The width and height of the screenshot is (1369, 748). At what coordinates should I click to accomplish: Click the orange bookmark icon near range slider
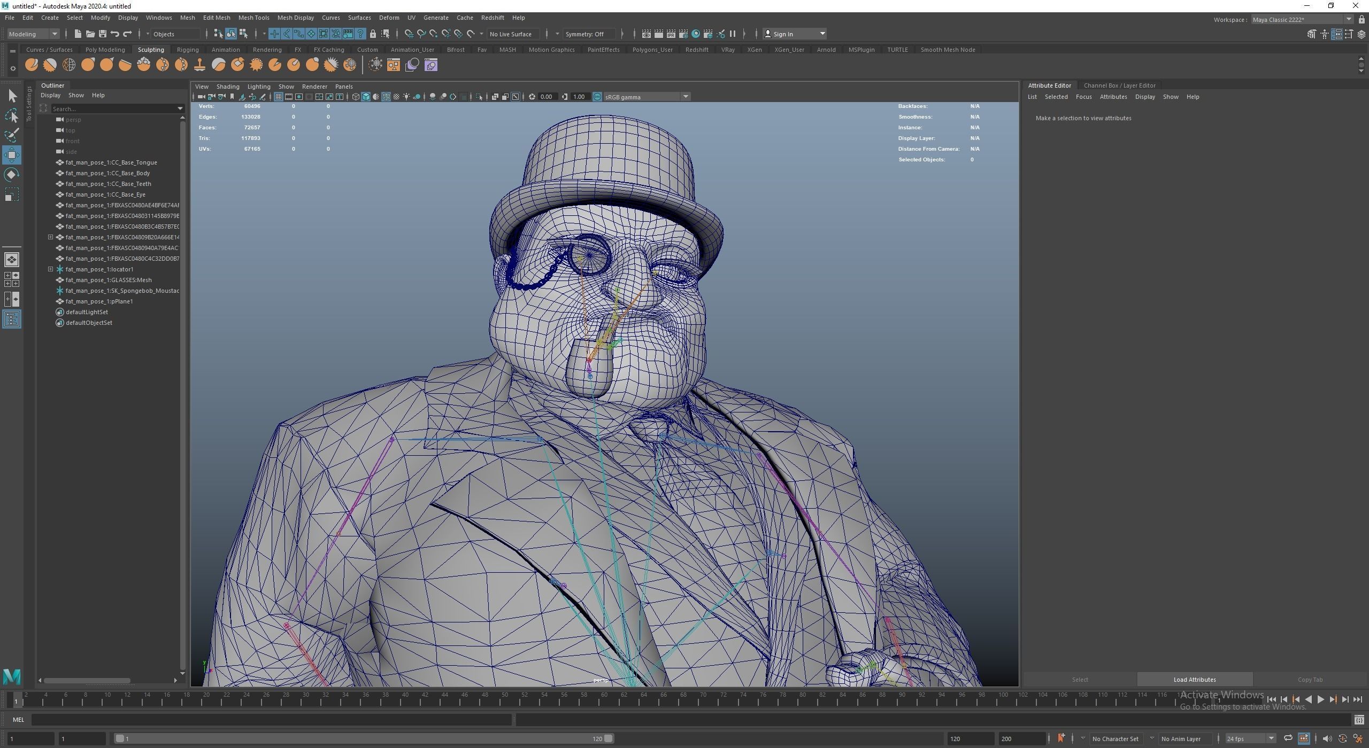(x=1061, y=738)
